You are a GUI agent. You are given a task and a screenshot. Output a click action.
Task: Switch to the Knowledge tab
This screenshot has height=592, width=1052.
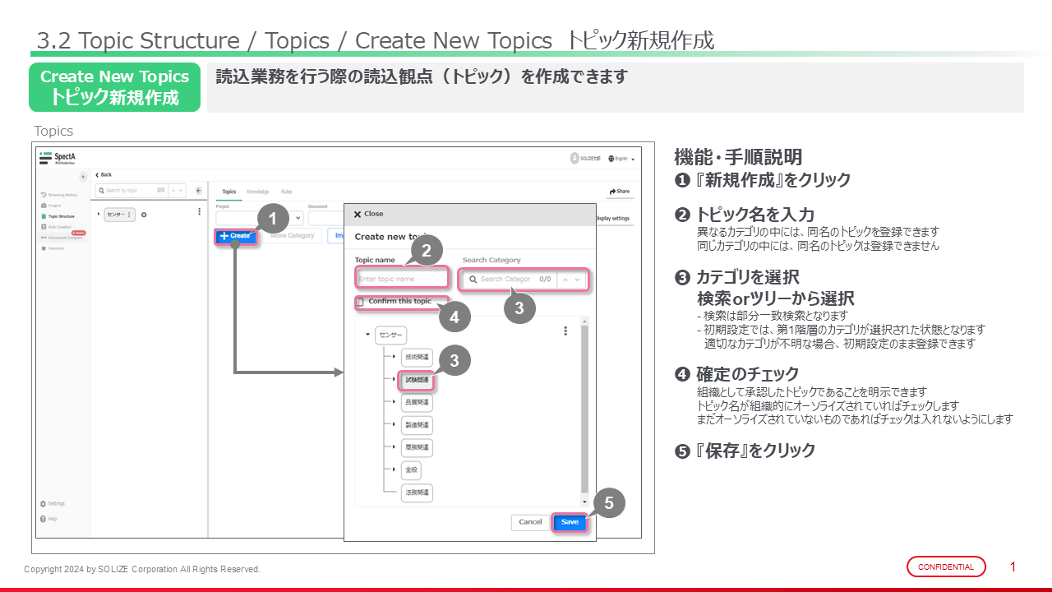(x=257, y=192)
